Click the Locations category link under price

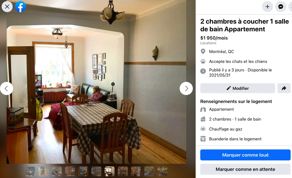(x=208, y=43)
